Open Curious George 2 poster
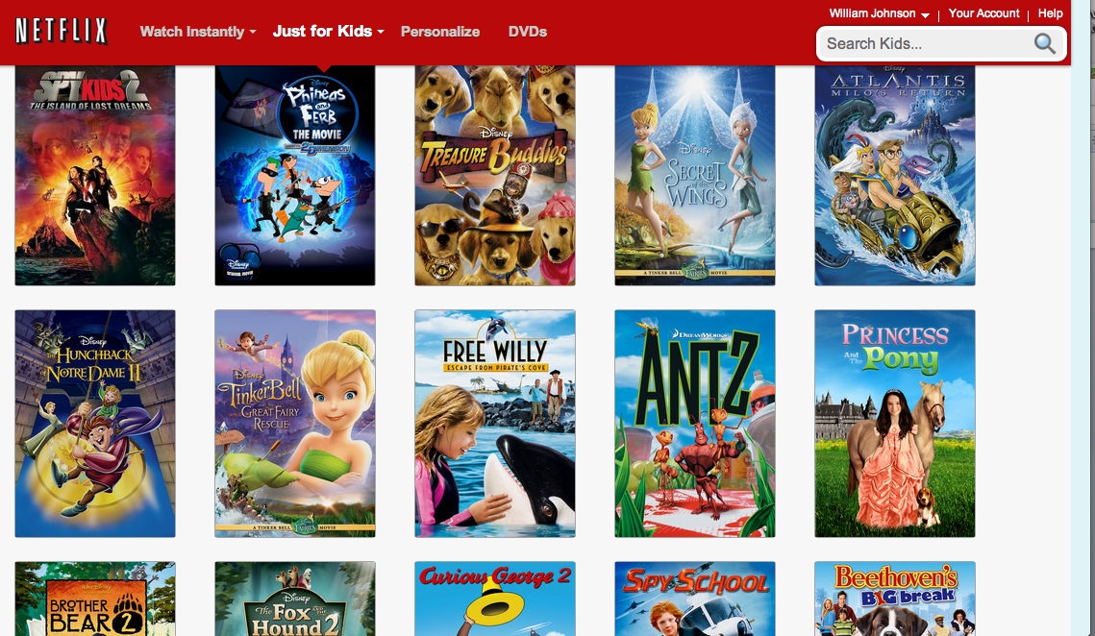Image resolution: width=1095 pixels, height=636 pixels. pos(495,599)
